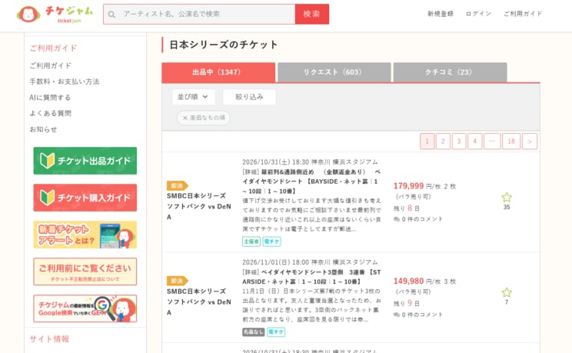Click the next page arrow button
The image size is (572, 353).
529,142
